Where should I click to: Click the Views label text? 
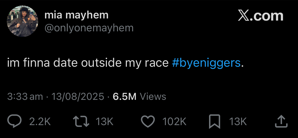[153, 96]
